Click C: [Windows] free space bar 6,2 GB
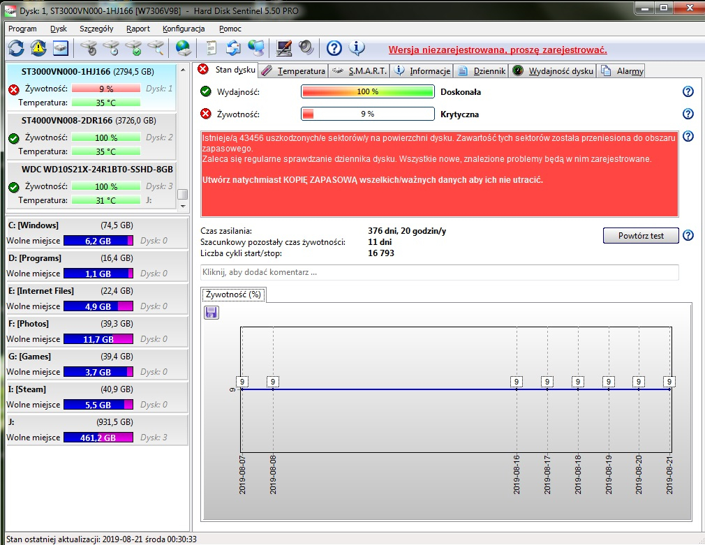This screenshot has width=705, height=545. tap(98, 241)
